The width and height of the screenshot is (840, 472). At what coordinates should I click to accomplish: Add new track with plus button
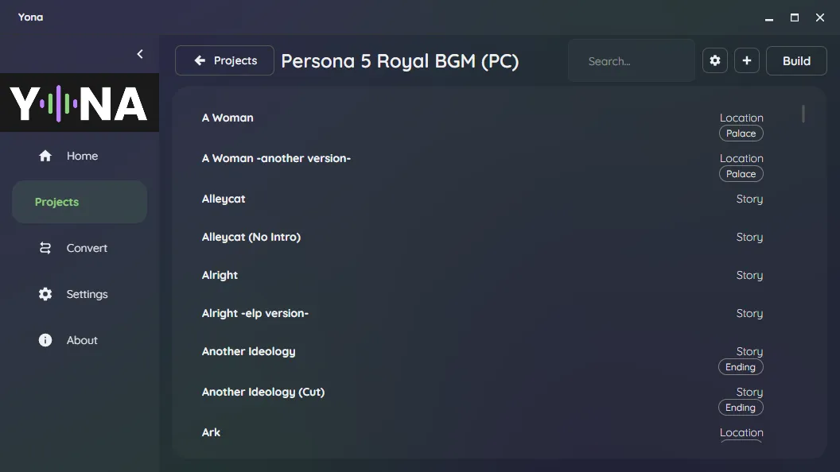[x=746, y=60]
